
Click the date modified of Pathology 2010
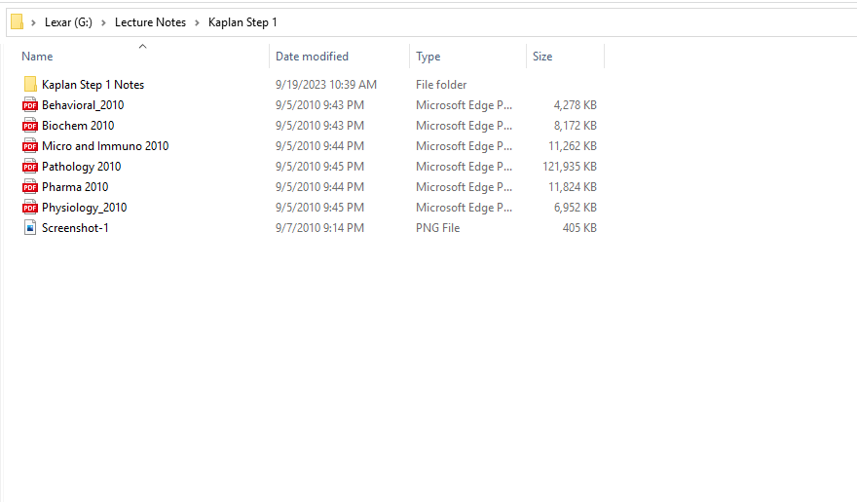click(319, 167)
